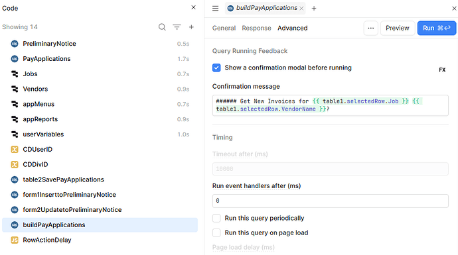Add a new query tab with plus
458x255 pixels.
[x=314, y=9]
